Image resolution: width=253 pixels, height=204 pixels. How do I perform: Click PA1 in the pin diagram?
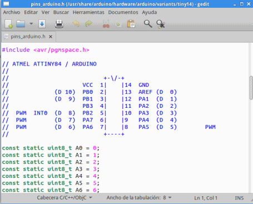point(143,99)
